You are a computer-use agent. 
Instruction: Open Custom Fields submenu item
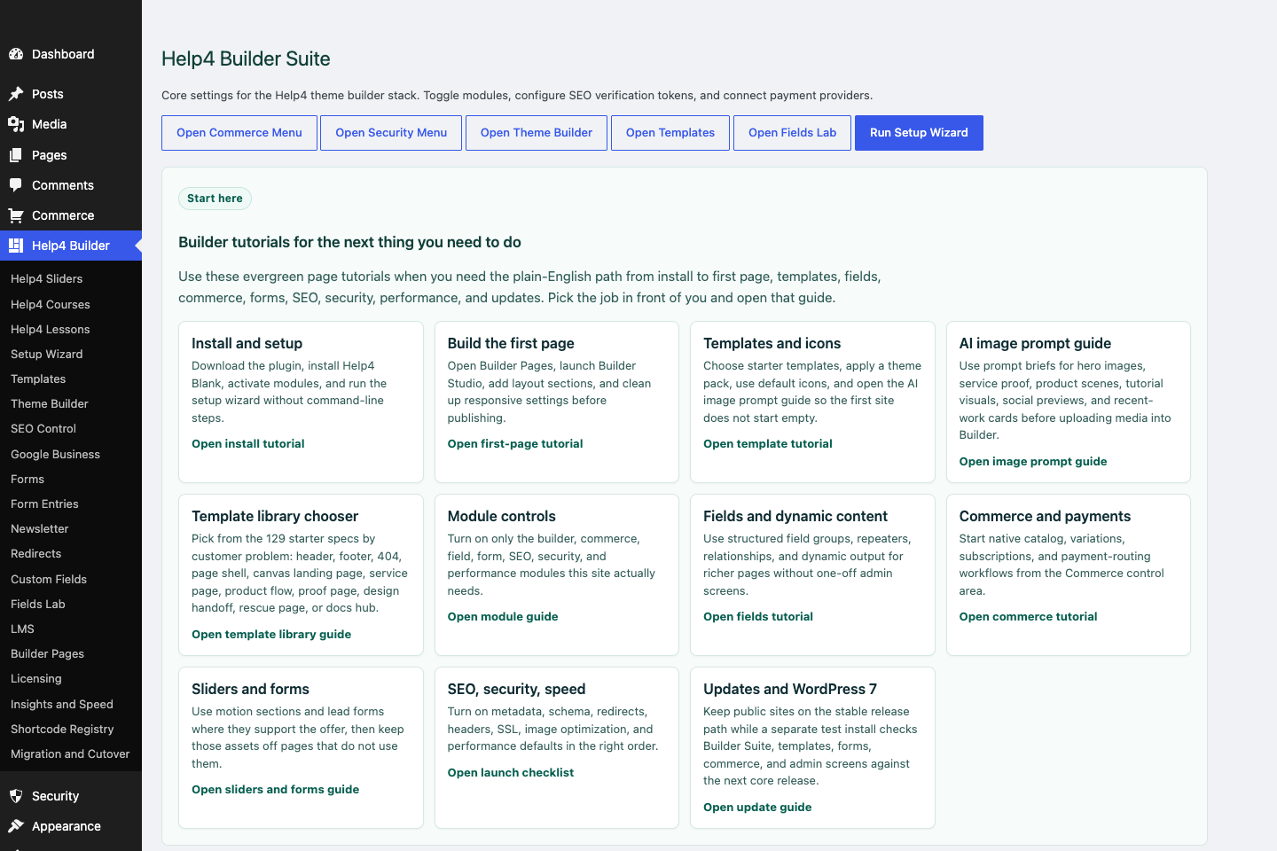coord(49,579)
